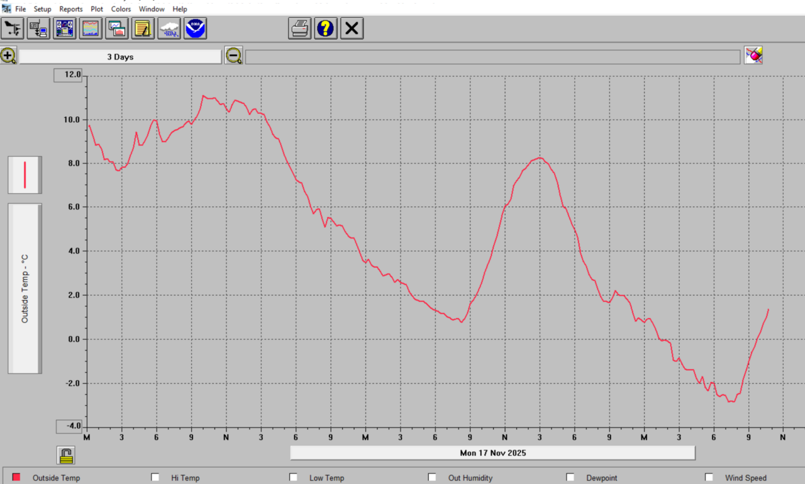Open the NOAA reports icon
Viewport: 805px width, 484px height.
[196, 28]
